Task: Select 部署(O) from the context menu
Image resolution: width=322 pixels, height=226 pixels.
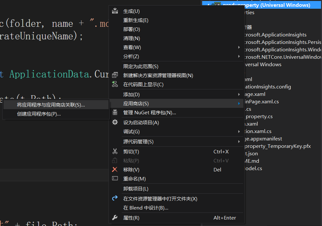Action: coord(176,29)
